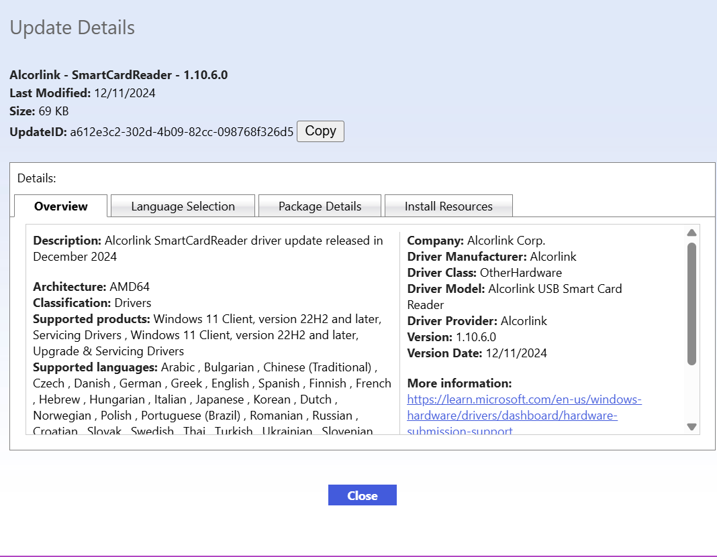Screen dimensions: 717x557
Task: Click the Architecture value AMD64
Action: tap(130, 287)
